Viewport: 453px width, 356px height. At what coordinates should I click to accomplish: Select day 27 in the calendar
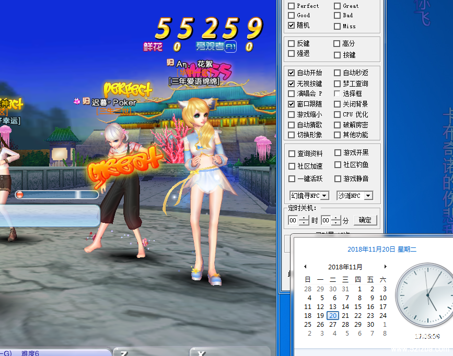coord(333,324)
